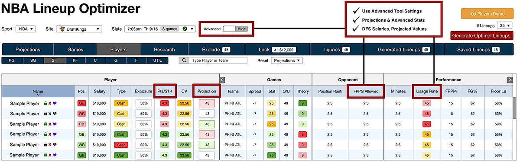
Task: Select the SF position filter
Action: [55, 60]
